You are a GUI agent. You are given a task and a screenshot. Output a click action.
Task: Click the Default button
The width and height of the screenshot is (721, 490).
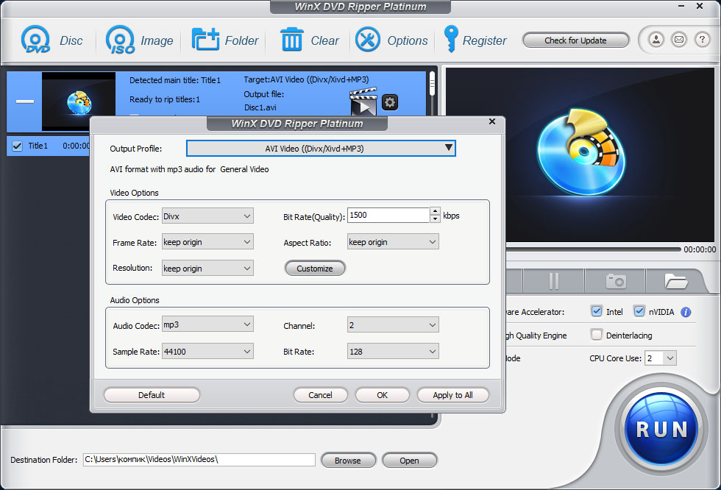click(152, 395)
